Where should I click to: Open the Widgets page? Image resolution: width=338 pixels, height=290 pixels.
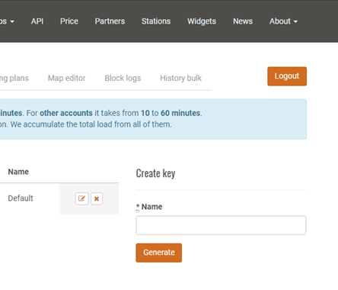pos(202,21)
